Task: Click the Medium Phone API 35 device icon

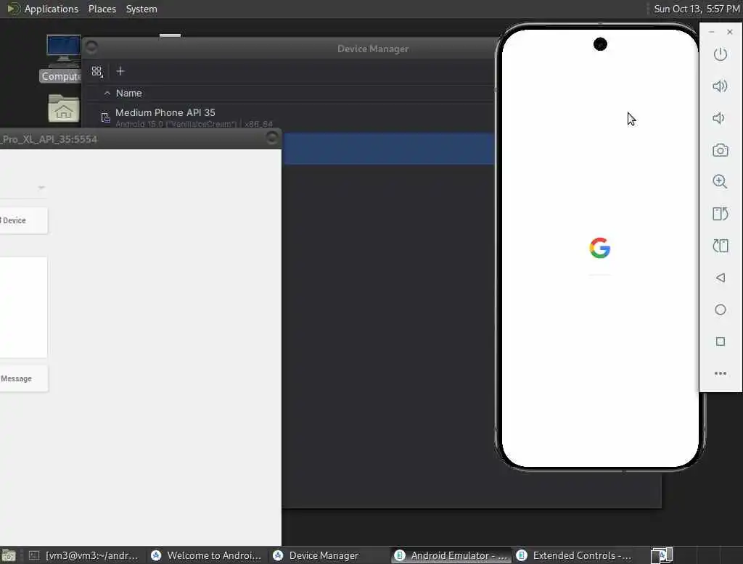Action: pos(105,117)
